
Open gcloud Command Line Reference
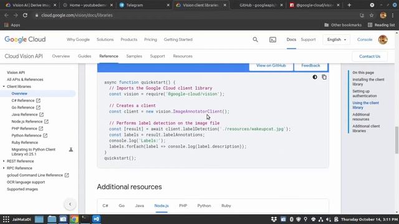coord(37,175)
